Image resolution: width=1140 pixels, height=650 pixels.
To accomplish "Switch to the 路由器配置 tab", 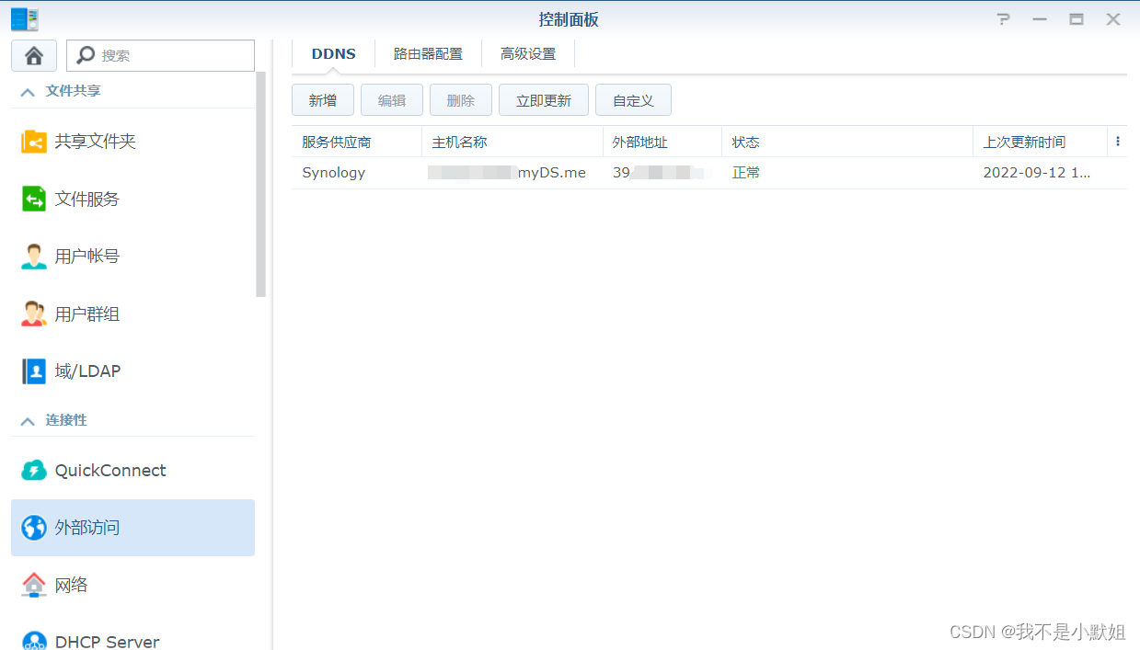I will (428, 53).
